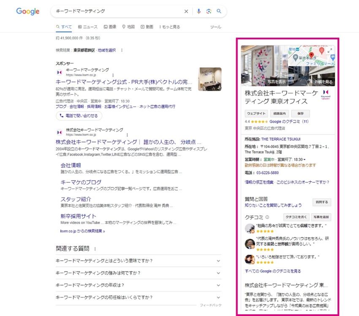The image size is (359, 316).
Task: Click phone number 03-6226-5880
Action: [x=267, y=173]
